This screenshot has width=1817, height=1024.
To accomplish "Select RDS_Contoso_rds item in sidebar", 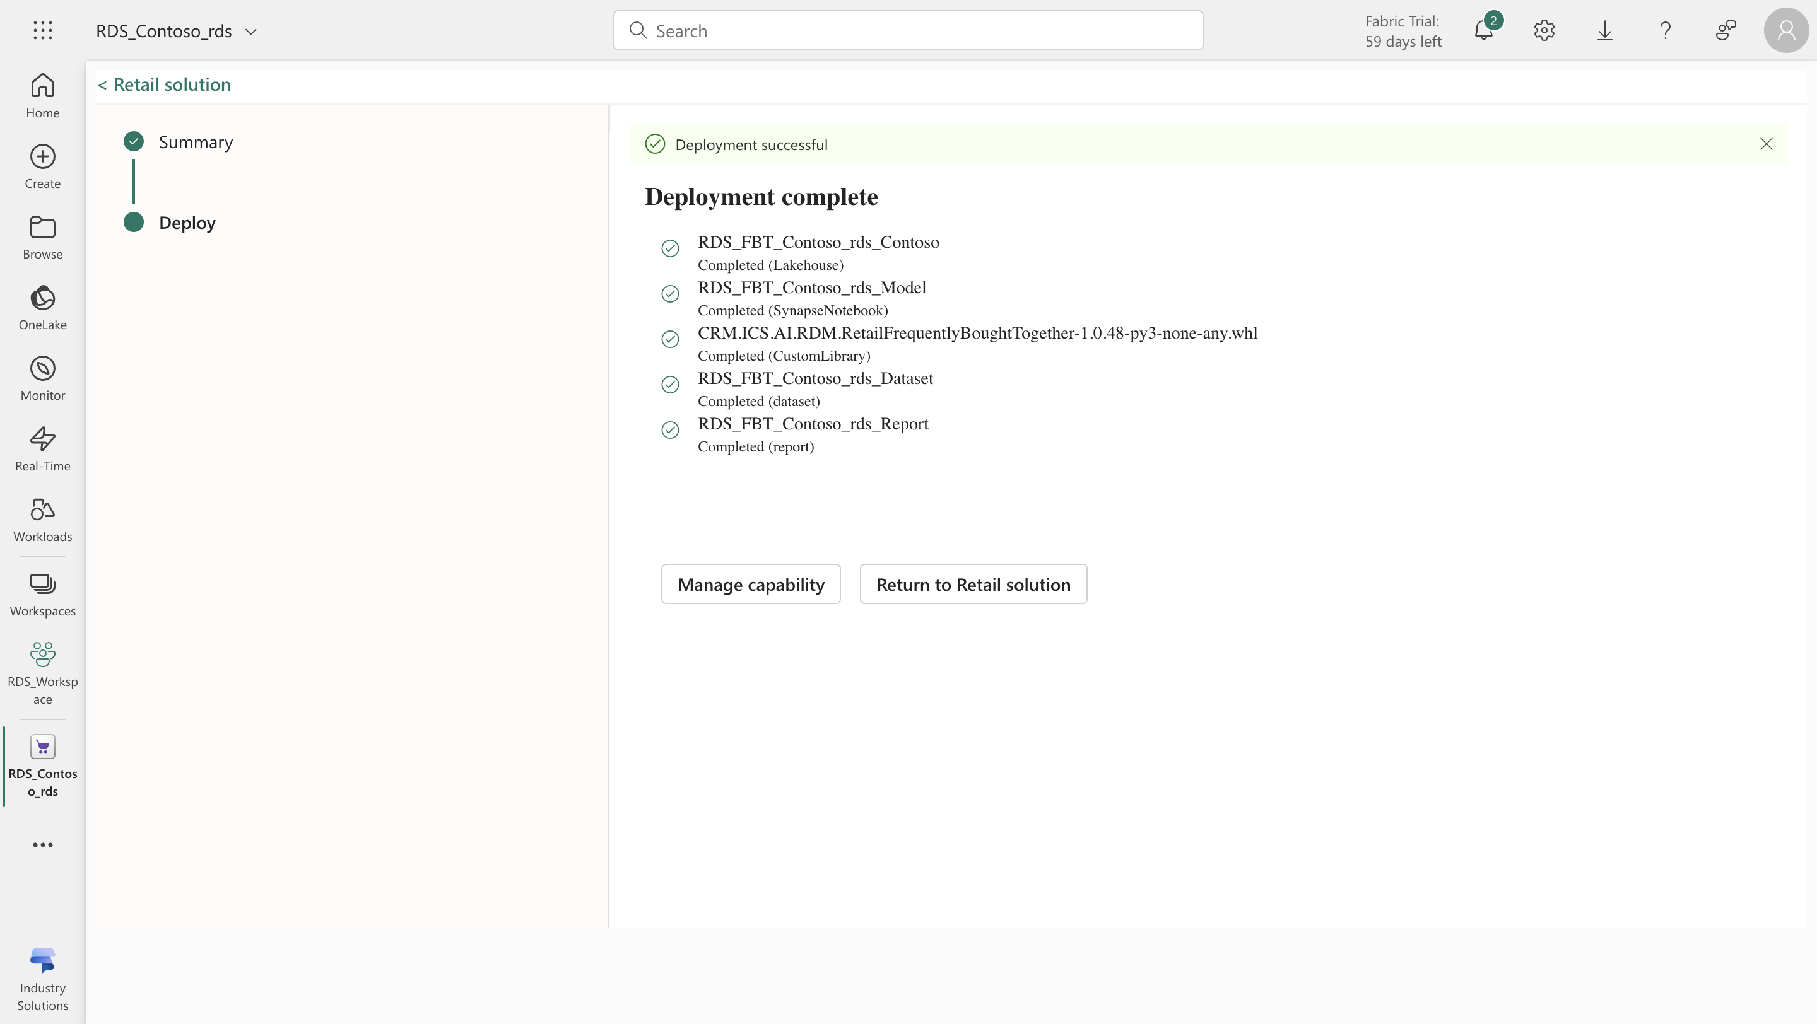I will click(42, 765).
